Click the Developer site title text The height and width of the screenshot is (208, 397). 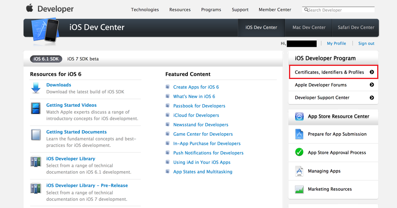[56, 9]
